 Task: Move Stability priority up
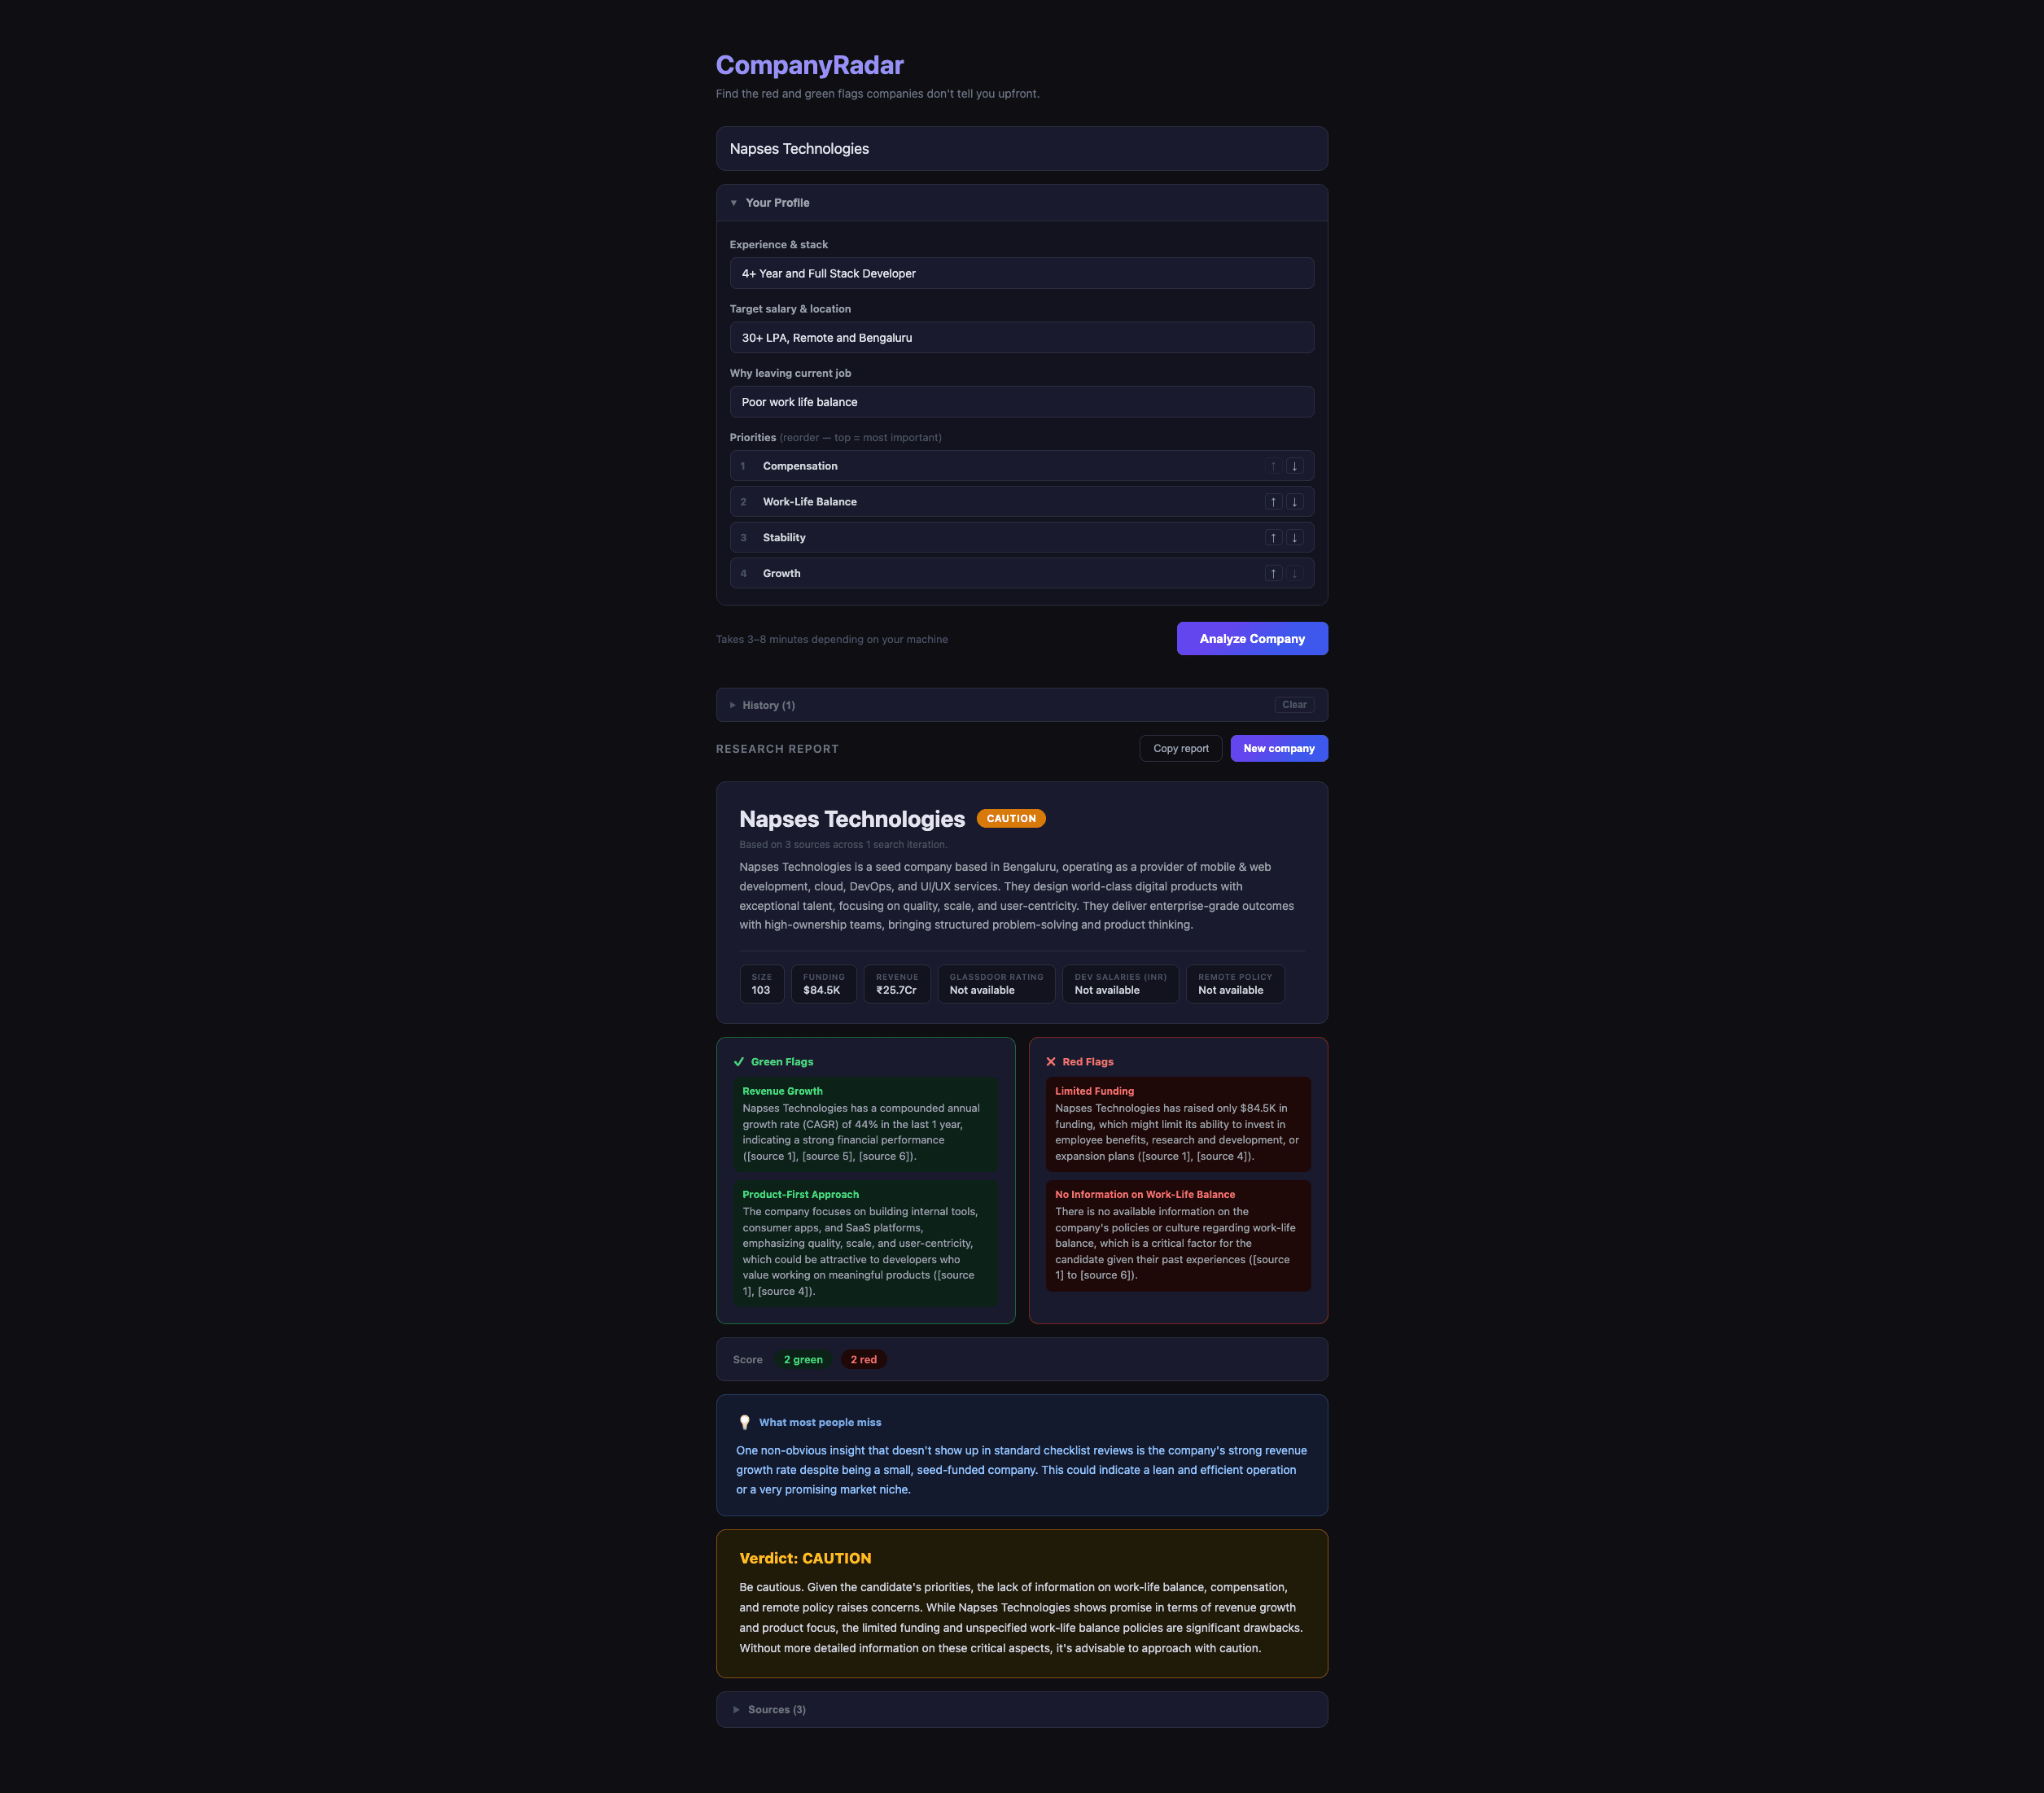coord(1273,538)
